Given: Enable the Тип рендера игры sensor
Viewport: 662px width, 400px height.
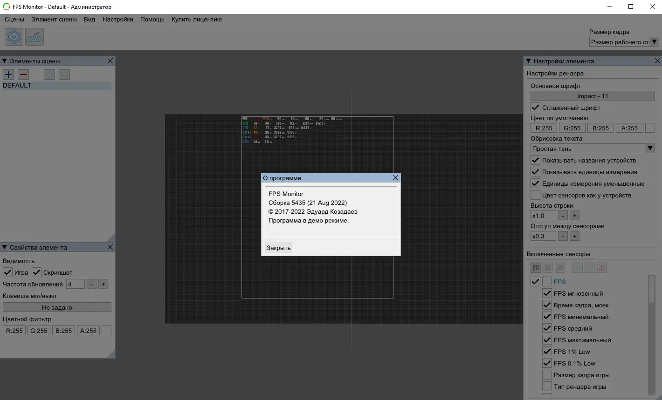Looking at the screenshot, I should coord(547,386).
